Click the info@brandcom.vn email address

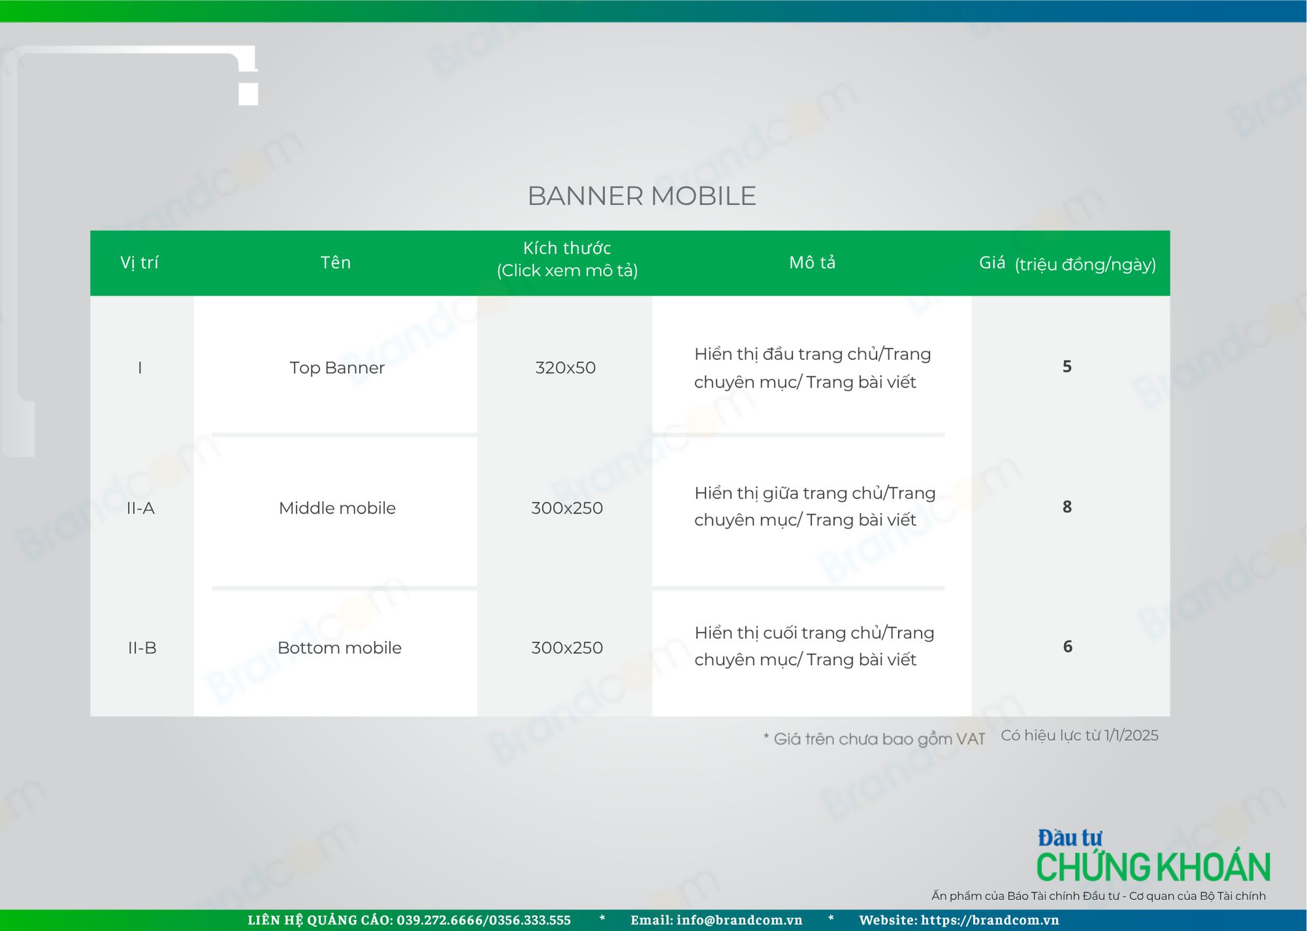coord(740,921)
